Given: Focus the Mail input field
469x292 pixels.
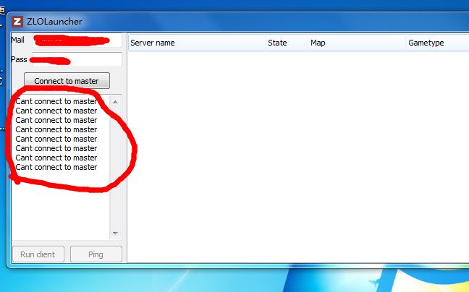Looking at the screenshot, I should 77,40.
